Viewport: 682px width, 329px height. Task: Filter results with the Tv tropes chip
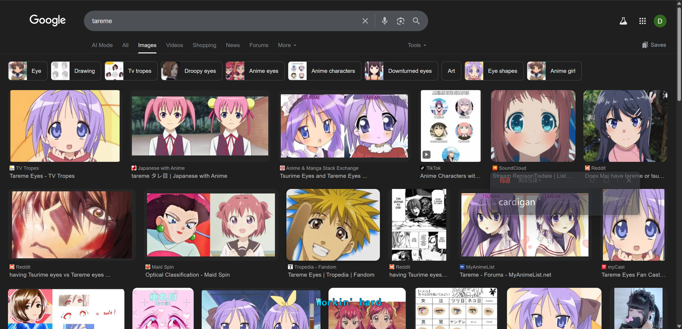(x=131, y=71)
